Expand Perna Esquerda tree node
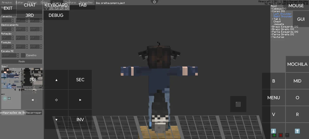Viewport: 309px width, 139px height. [271, 32]
